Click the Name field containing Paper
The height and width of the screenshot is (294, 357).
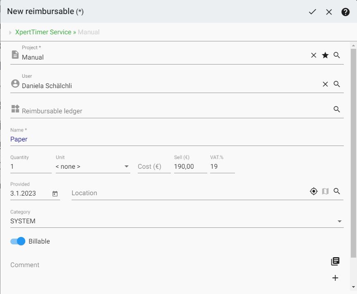tap(177, 139)
